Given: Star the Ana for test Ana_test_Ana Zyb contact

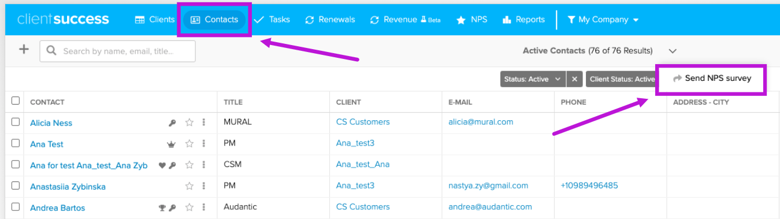Looking at the screenshot, I should click(x=189, y=165).
